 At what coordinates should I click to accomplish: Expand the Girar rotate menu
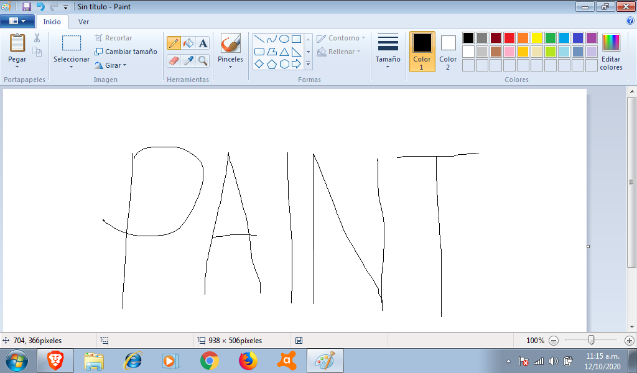(124, 65)
